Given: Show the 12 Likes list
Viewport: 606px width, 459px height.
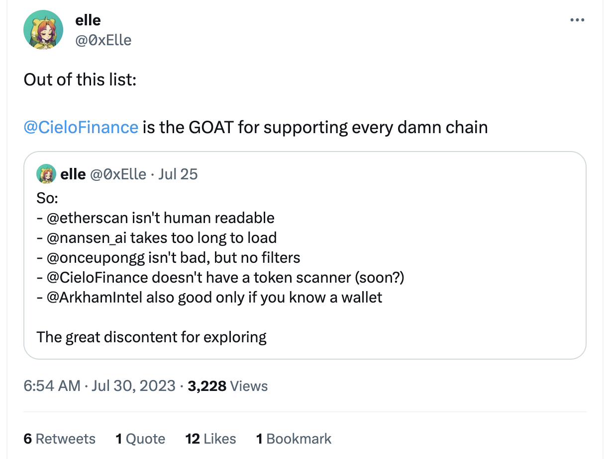Looking at the screenshot, I should 210,439.
